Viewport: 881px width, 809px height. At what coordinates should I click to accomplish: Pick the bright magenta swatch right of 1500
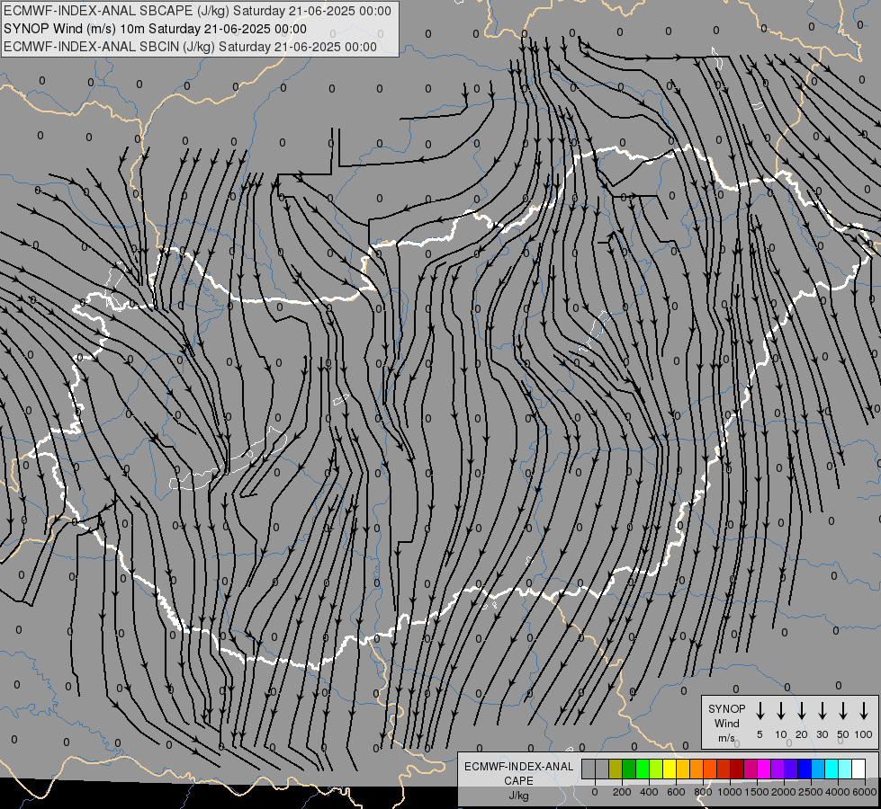pyautogui.click(x=764, y=769)
